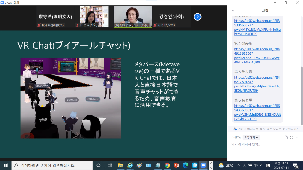This screenshot has height=170, width=303.
Task: Open Microsoft Edge from taskbar
Action: (x=186, y=165)
